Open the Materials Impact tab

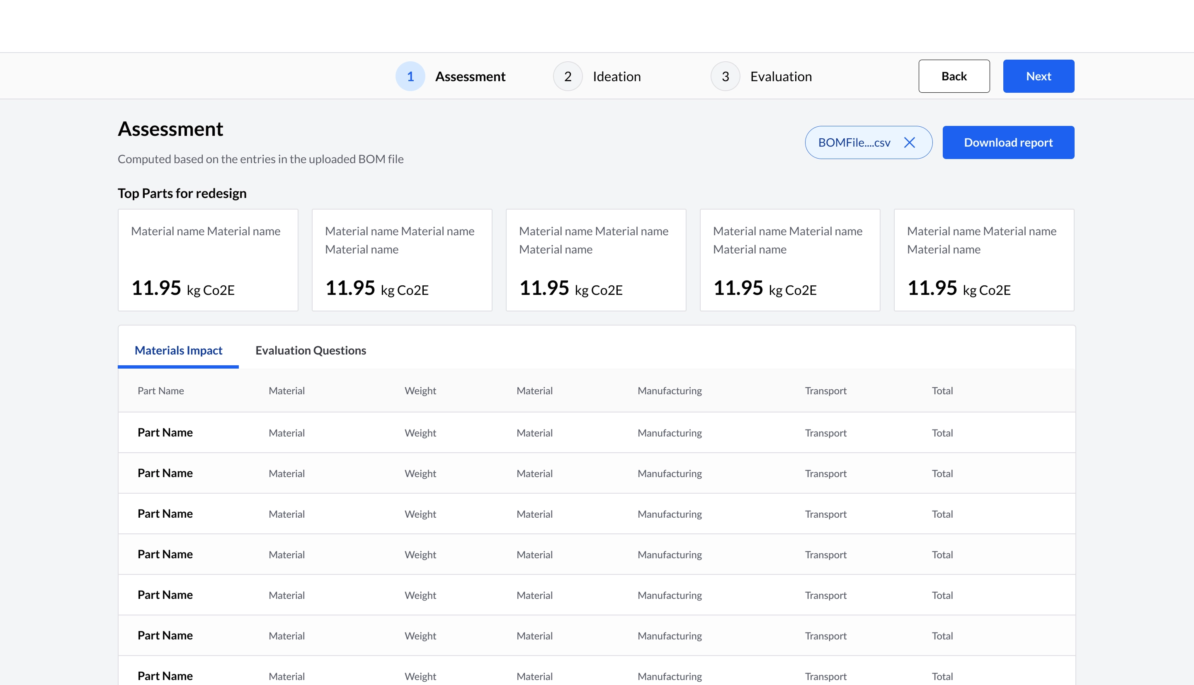(x=178, y=350)
